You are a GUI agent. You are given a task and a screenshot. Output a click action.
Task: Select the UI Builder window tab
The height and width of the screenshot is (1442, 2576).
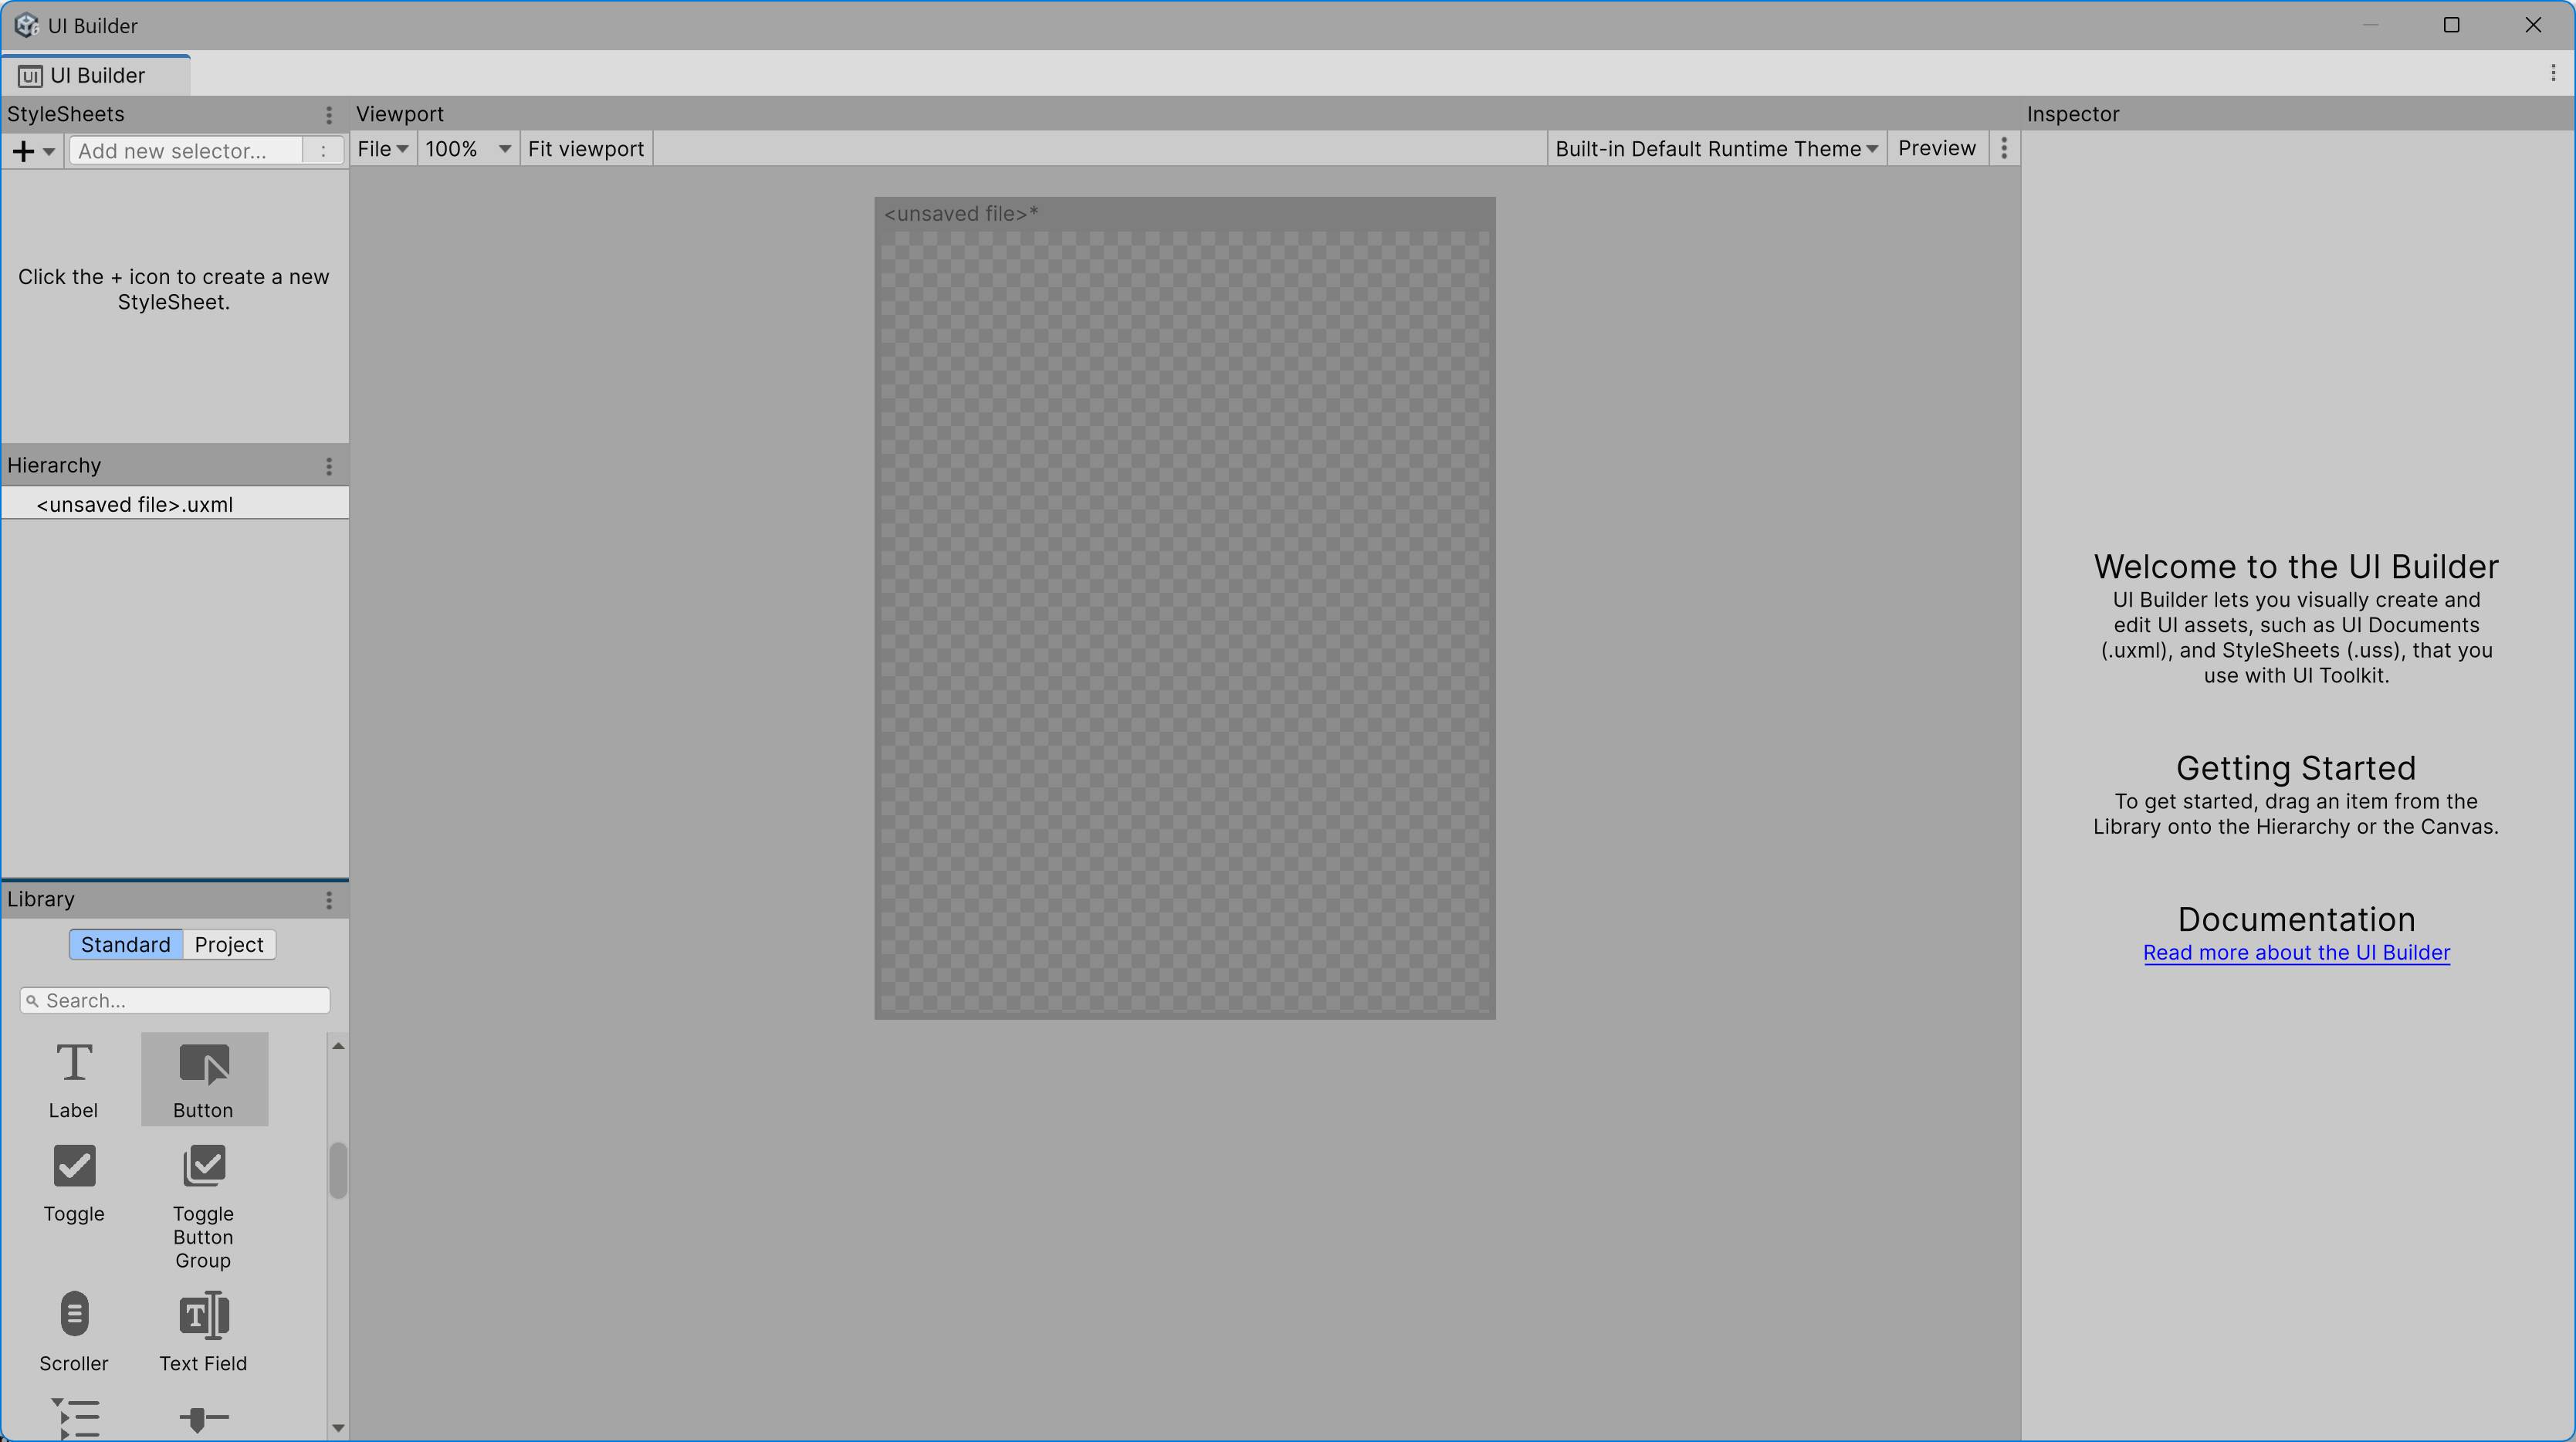[96, 76]
